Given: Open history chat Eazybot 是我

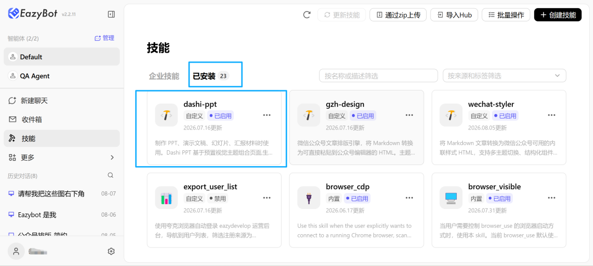Looking at the screenshot, I should (x=37, y=214).
